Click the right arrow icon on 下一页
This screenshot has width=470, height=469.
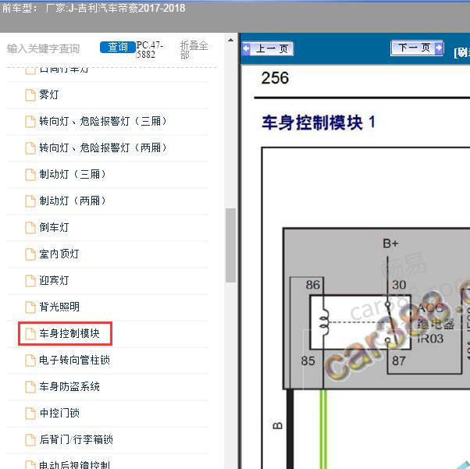pos(439,48)
